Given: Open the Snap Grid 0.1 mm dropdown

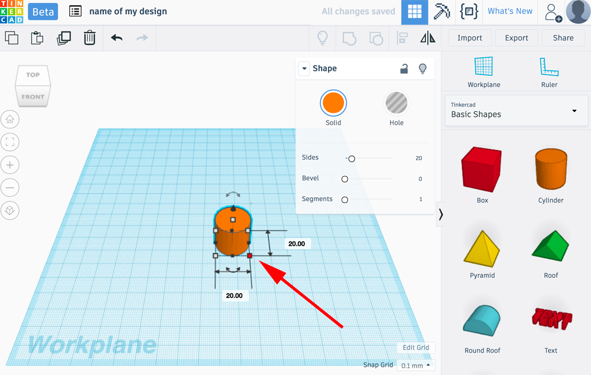Looking at the screenshot, I should click(x=415, y=366).
